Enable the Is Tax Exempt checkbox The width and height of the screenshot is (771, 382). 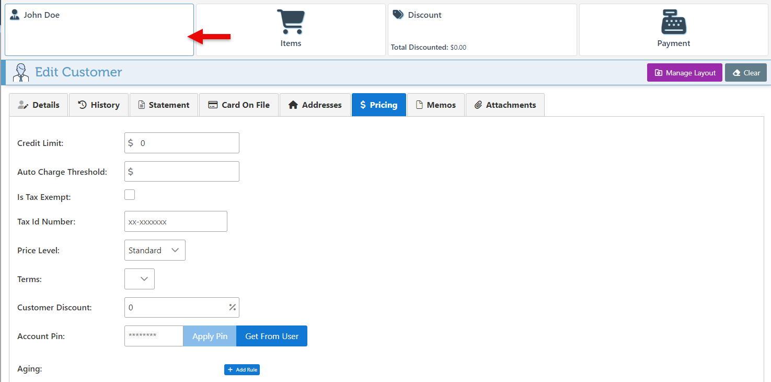pyautogui.click(x=130, y=195)
